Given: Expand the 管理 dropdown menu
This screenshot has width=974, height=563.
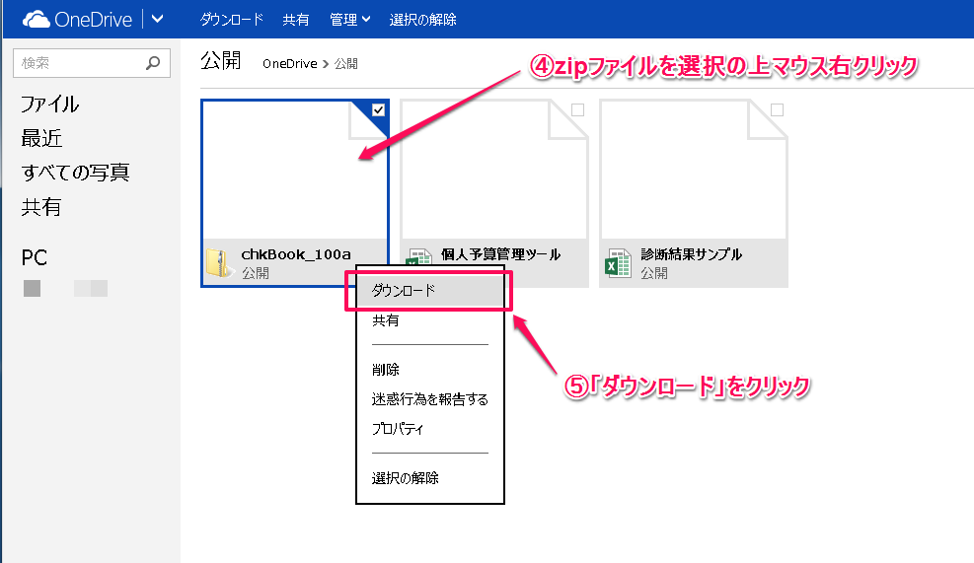Looking at the screenshot, I should [350, 19].
